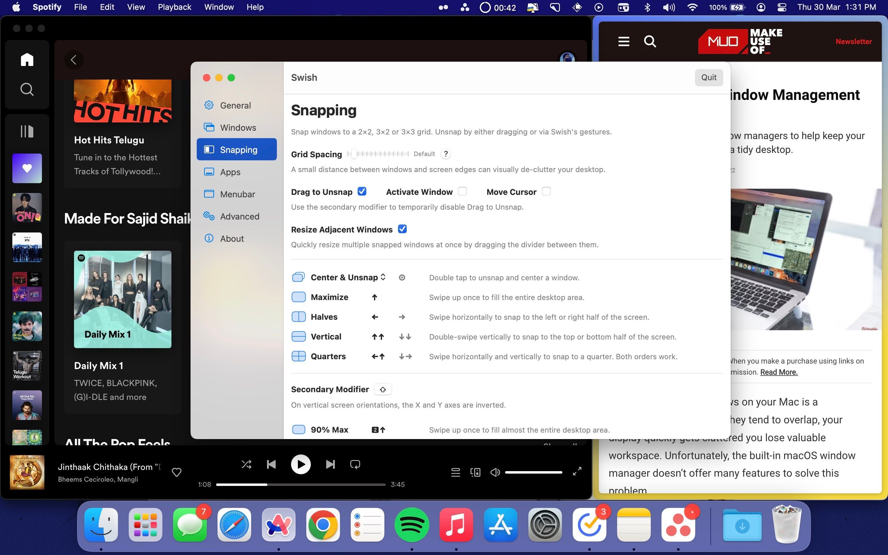Open Liked Songs heart playlist tile

pyautogui.click(x=27, y=168)
